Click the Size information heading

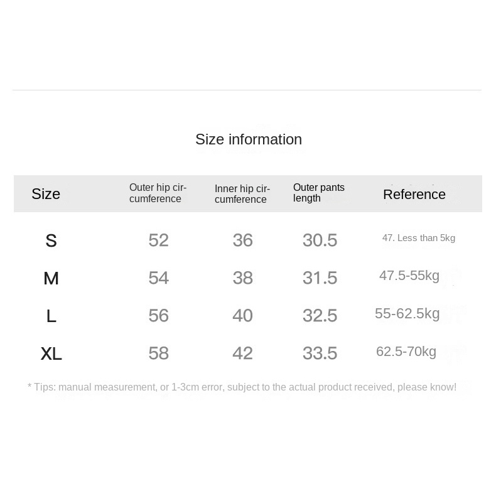tap(249, 139)
